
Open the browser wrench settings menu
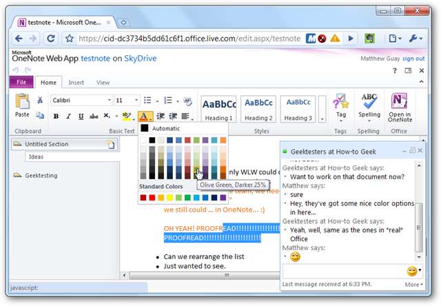click(x=416, y=39)
